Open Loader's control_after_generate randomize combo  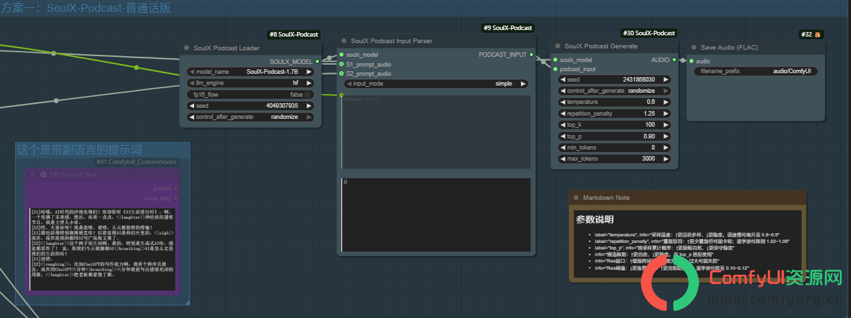(x=250, y=117)
